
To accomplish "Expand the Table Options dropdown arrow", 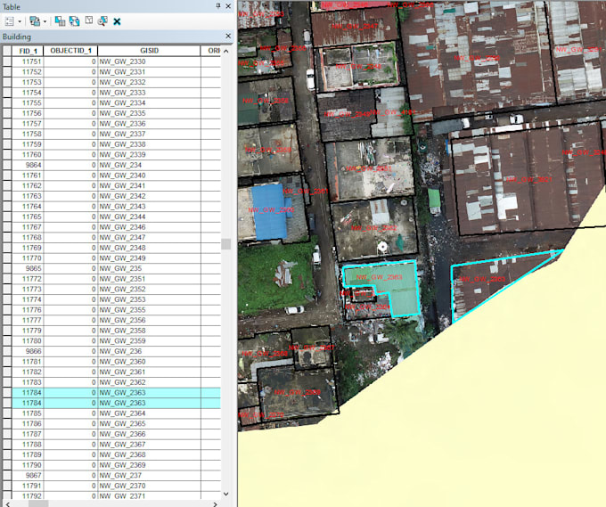I will (x=20, y=21).
